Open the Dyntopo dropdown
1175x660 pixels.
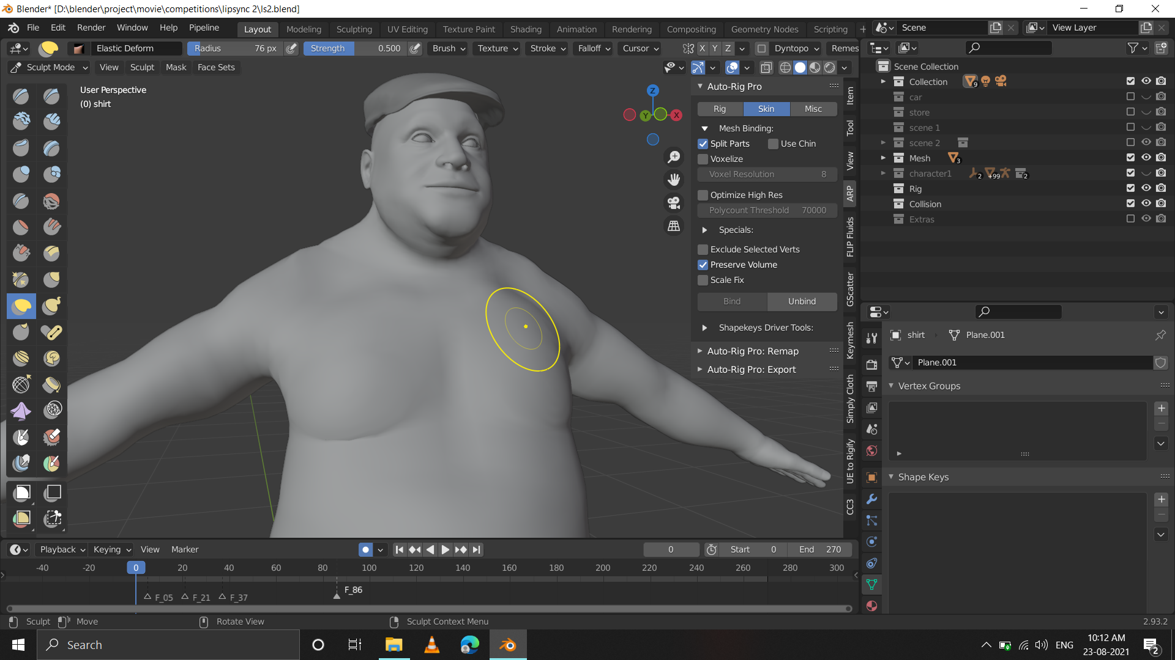click(796, 48)
